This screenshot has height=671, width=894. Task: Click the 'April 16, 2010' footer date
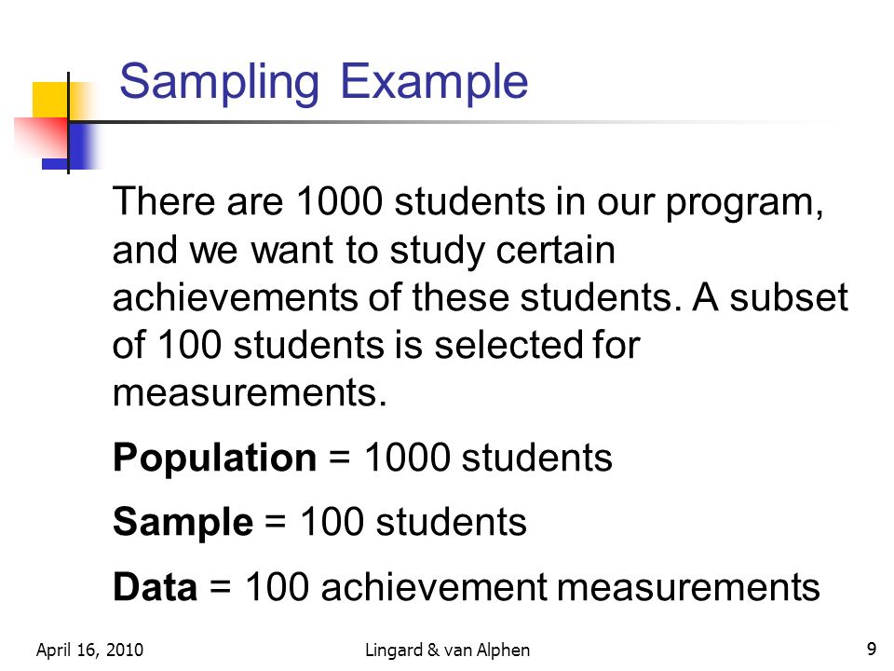pyautogui.click(x=89, y=650)
